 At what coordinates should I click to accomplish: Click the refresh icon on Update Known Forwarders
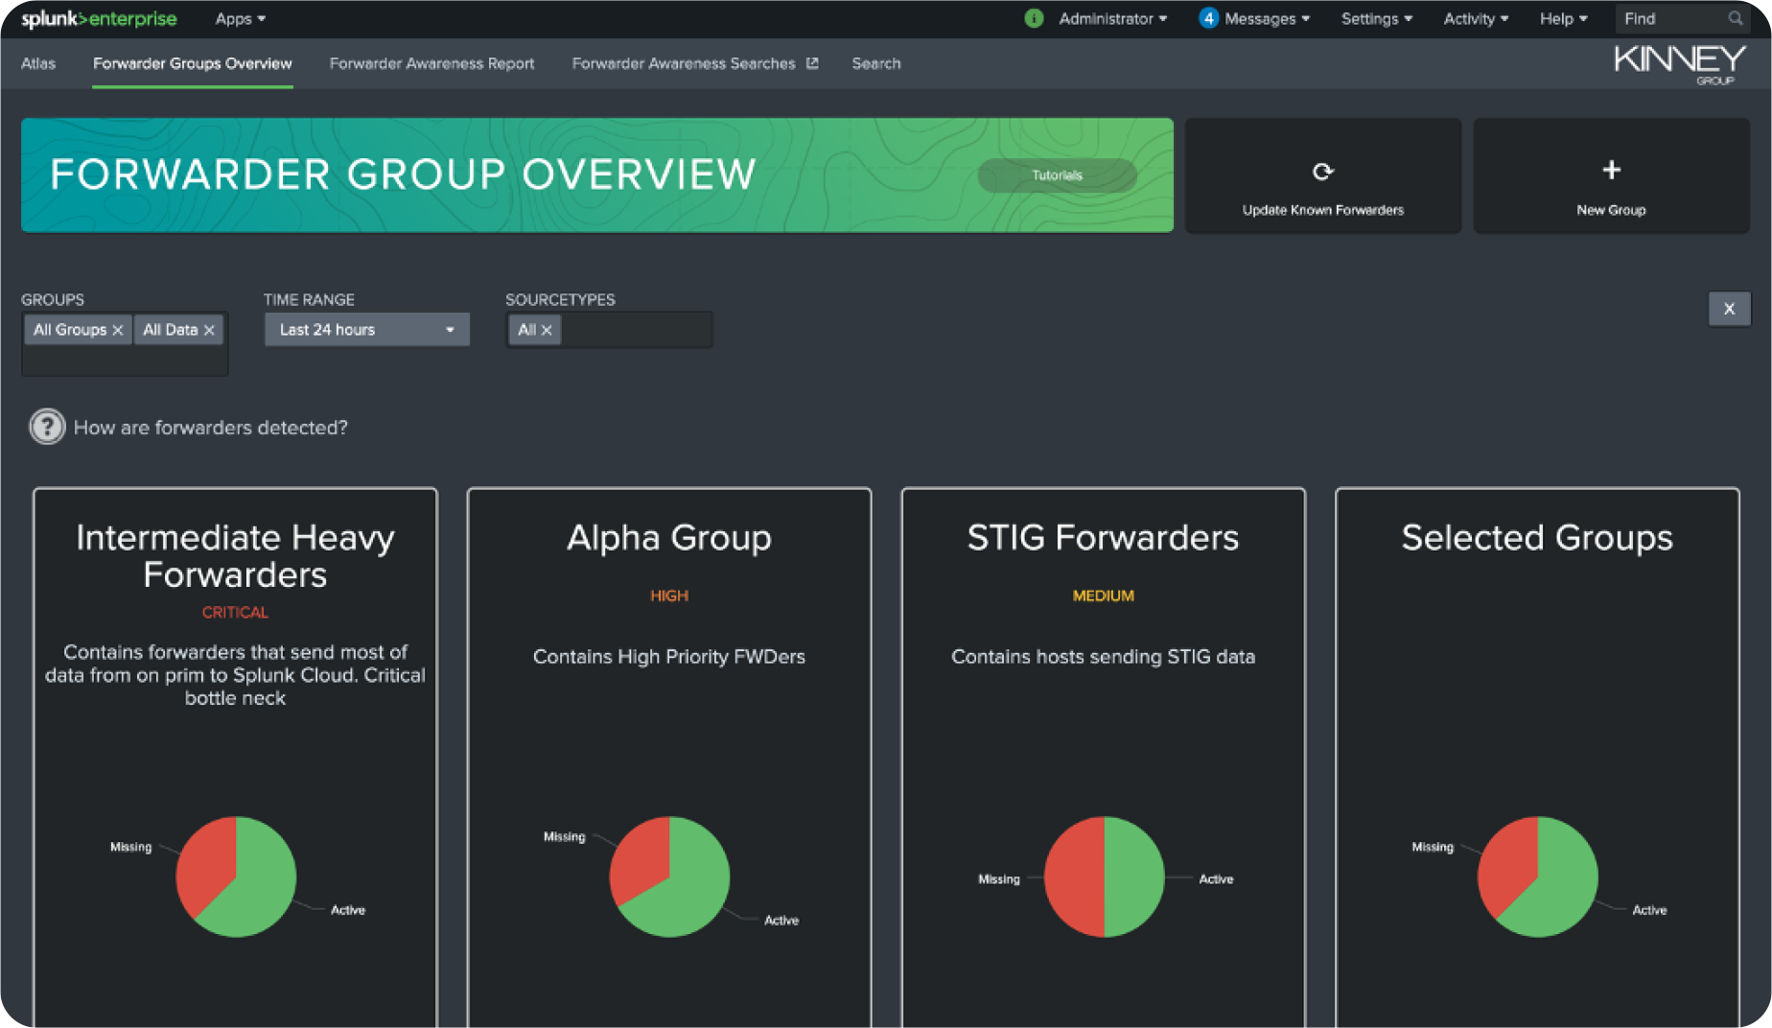1322,173
